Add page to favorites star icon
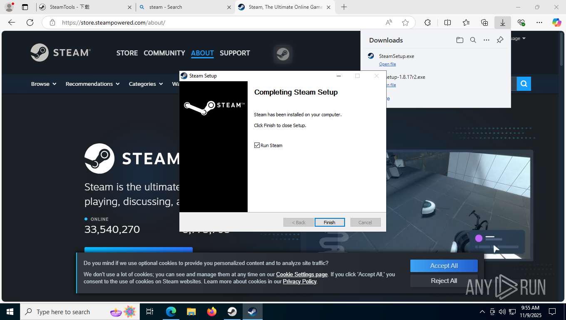 (x=405, y=22)
